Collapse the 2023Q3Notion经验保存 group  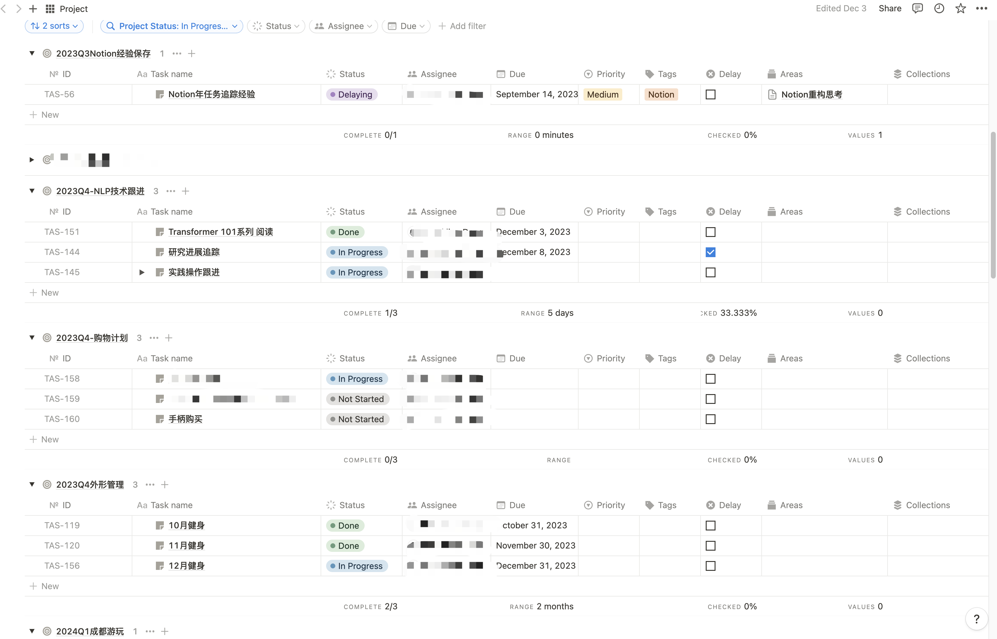click(31, 53)
